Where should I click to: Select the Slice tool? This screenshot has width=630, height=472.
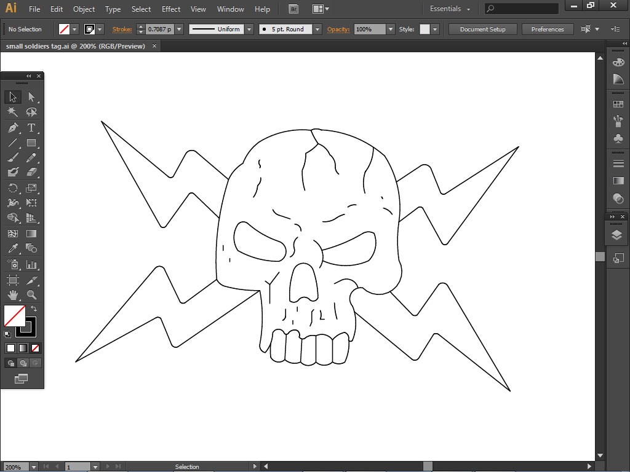coord(31,280)
